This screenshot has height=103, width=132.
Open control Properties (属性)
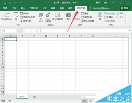[x=85, y=13]
